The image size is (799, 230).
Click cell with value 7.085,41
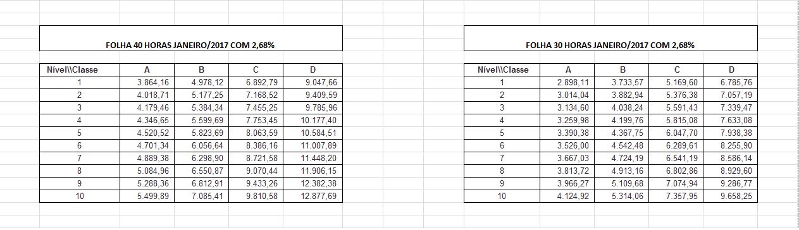[x=201, y=197]
